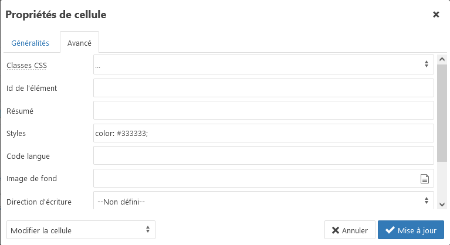Click the Styles field containing color: #333333
450x245 pixels.
click(263, 133)
